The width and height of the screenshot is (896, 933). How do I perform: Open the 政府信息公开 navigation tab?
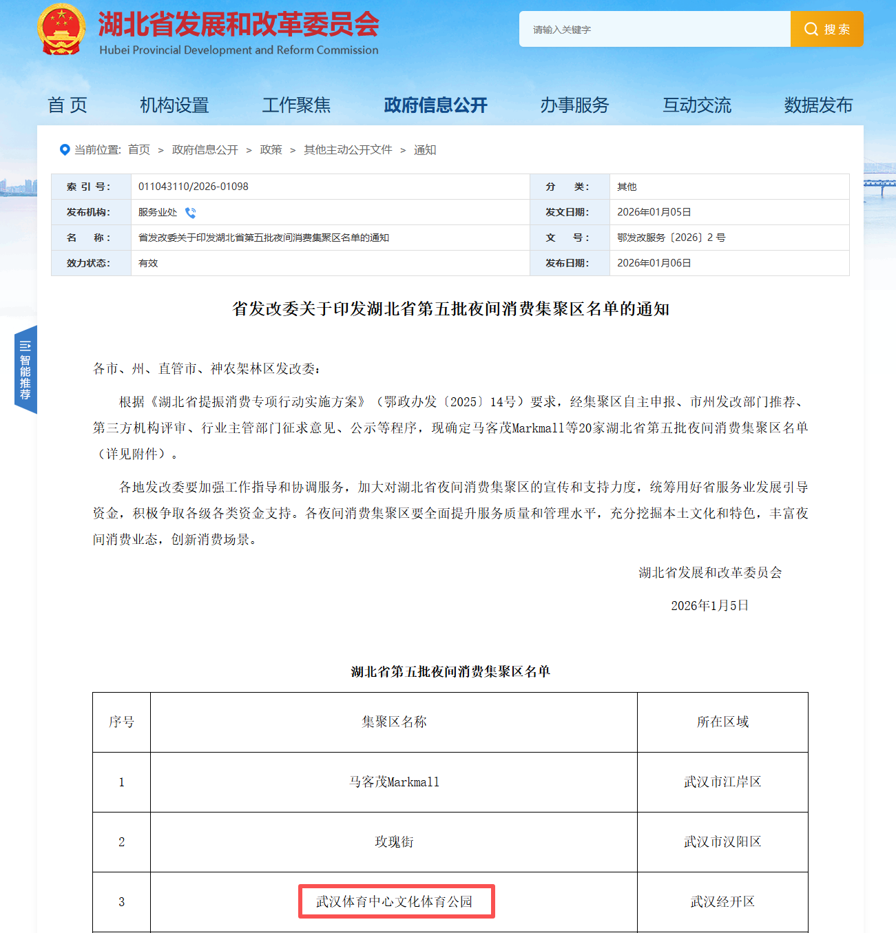tap(435, 105)
